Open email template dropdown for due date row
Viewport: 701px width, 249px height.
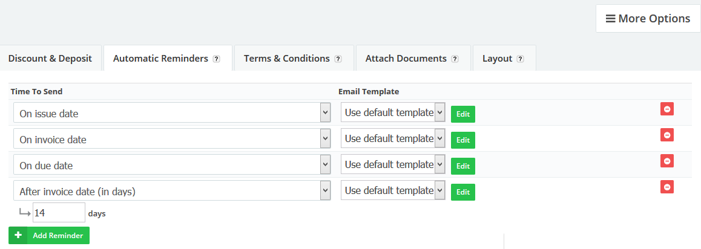tap(393, 164)
